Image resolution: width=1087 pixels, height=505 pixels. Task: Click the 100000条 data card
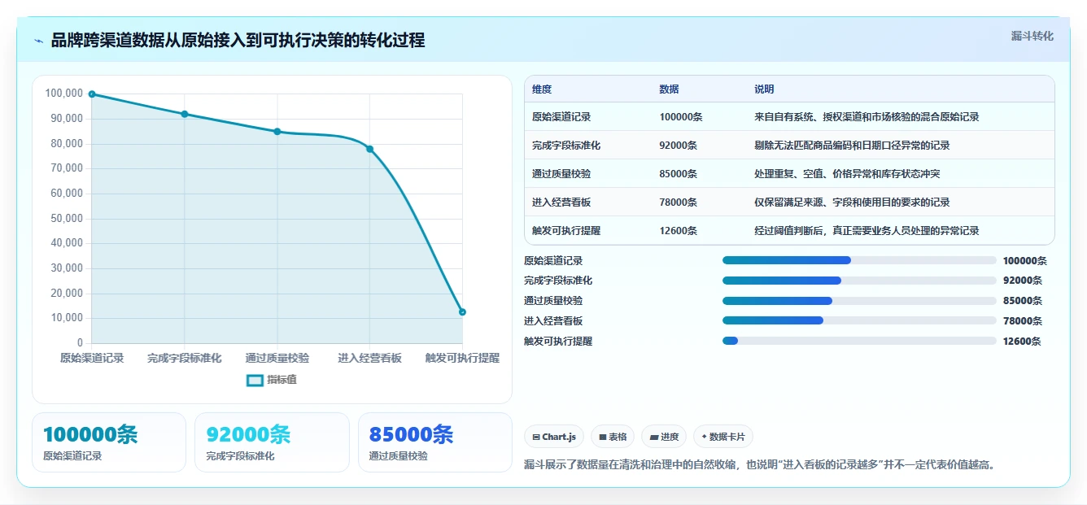[109, 442]
